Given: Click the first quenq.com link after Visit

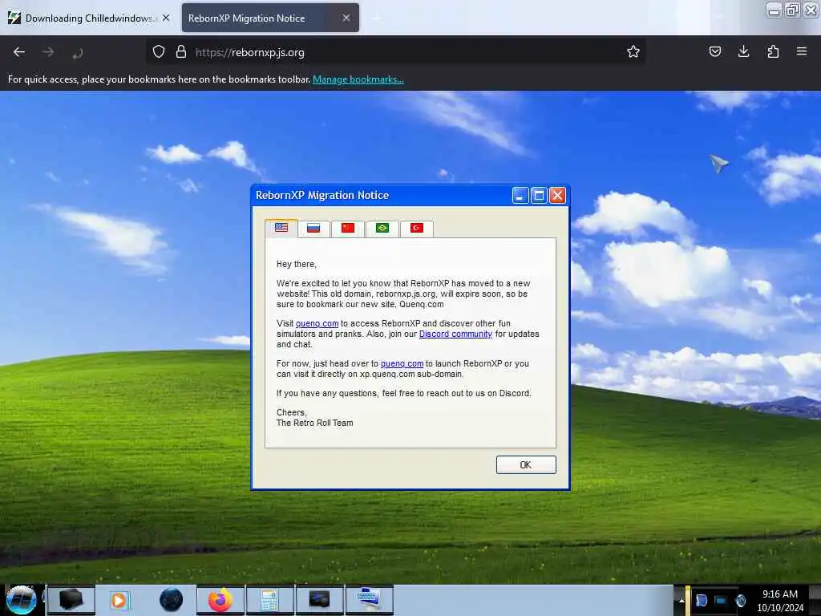Looking at the screenshot, I should point(317,324).
